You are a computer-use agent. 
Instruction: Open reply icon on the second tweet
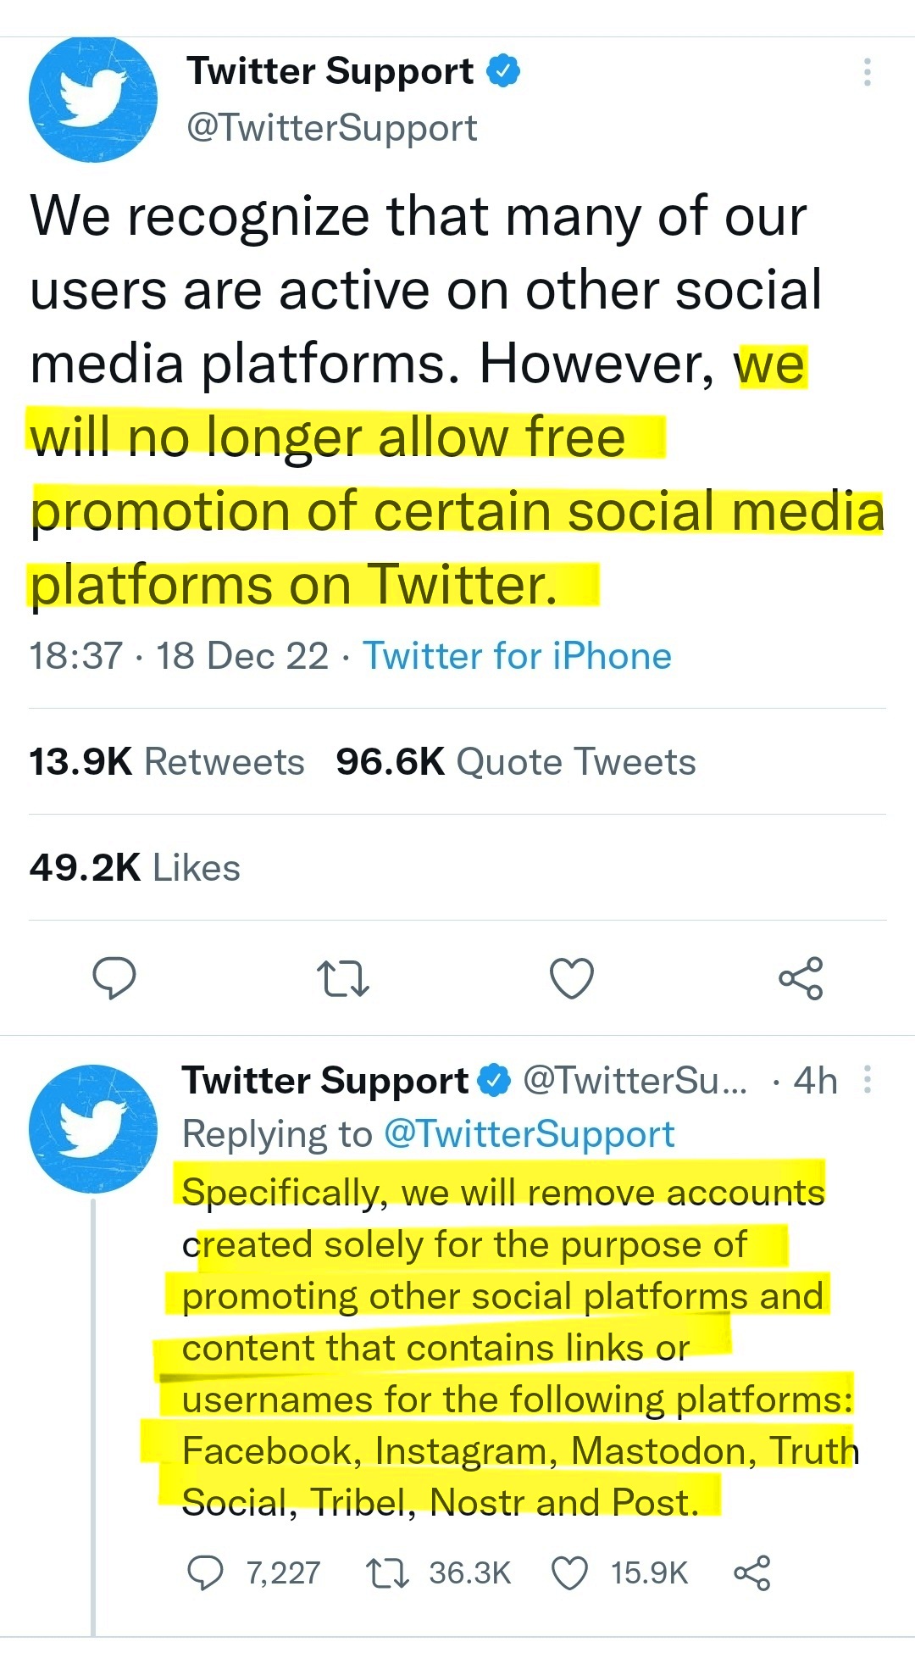pyautogui.click(x=205, y=1573)
